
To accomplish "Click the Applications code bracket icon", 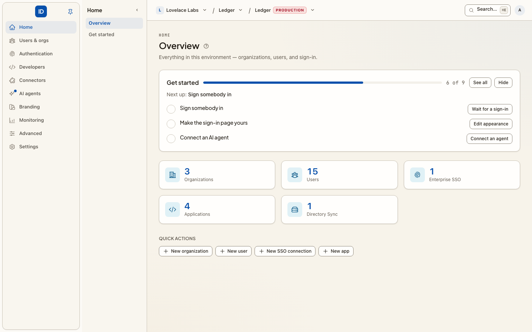I will click(173, 210).
